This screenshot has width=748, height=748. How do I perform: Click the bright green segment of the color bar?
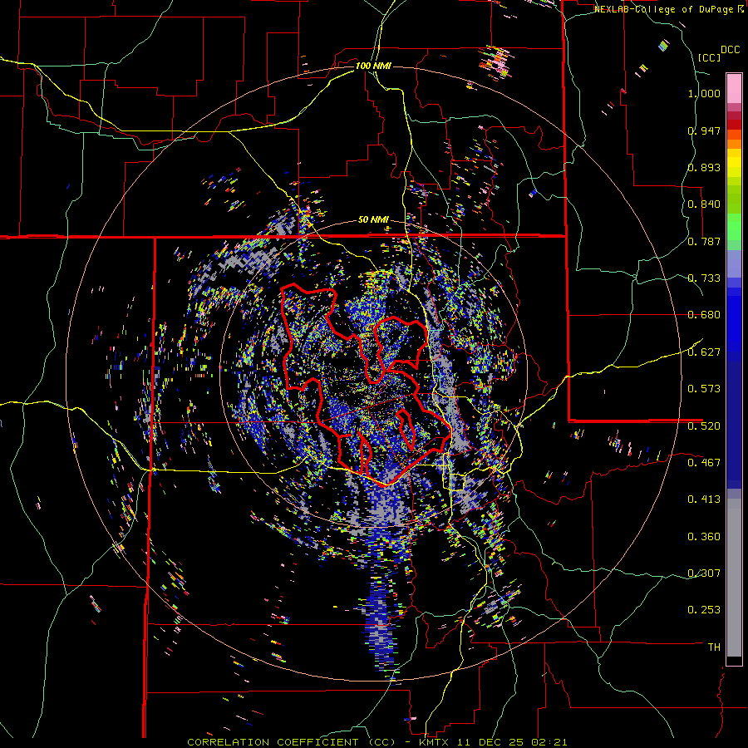pos(734,227)
